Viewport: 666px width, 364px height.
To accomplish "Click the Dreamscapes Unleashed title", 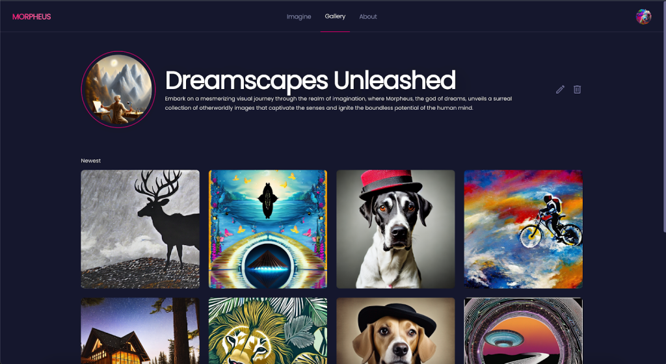I will point(310,80).
